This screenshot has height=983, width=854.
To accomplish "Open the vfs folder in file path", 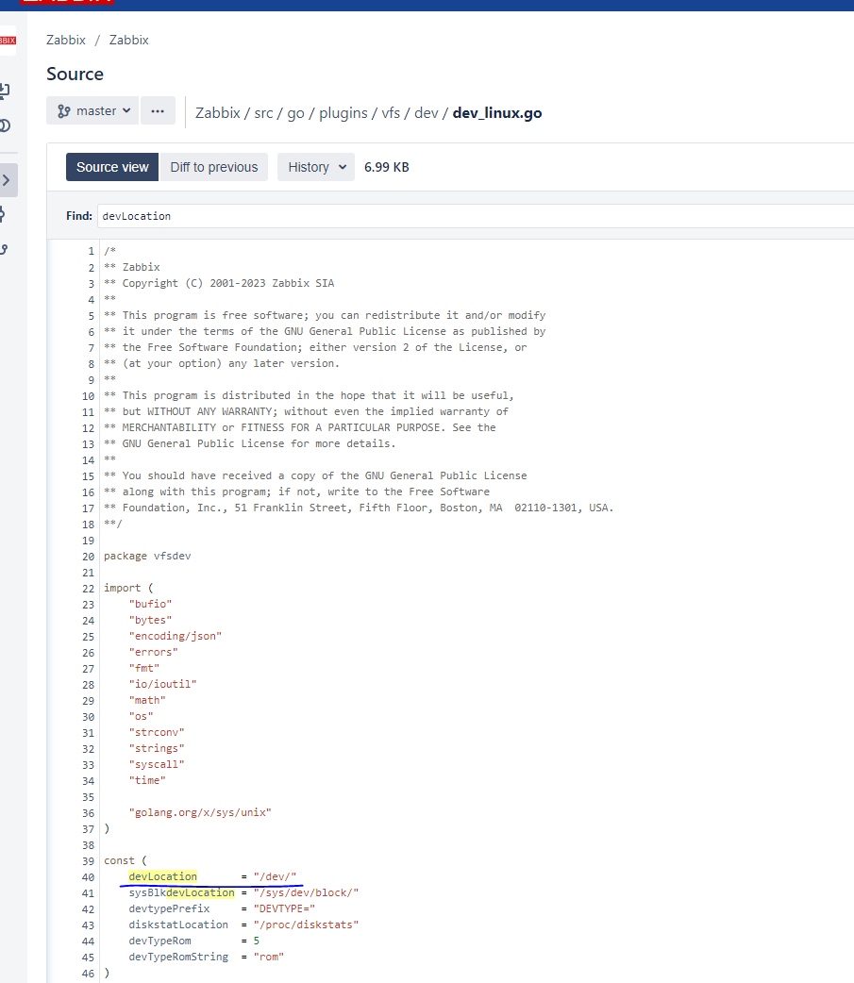I will pyautogui.click(x=391, y=113).
